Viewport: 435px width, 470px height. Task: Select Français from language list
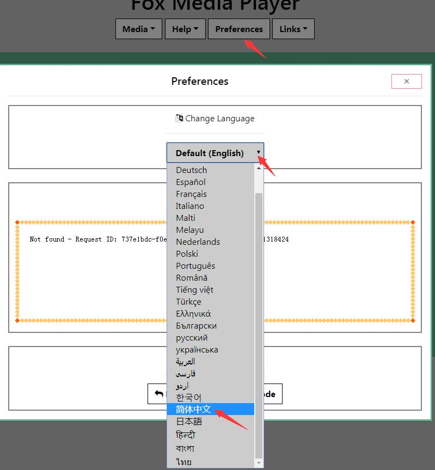(210, 194)
